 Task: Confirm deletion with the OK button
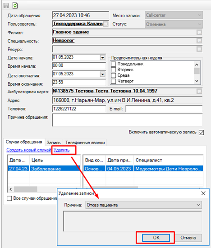pyautogui.click(x=156, y=238)
